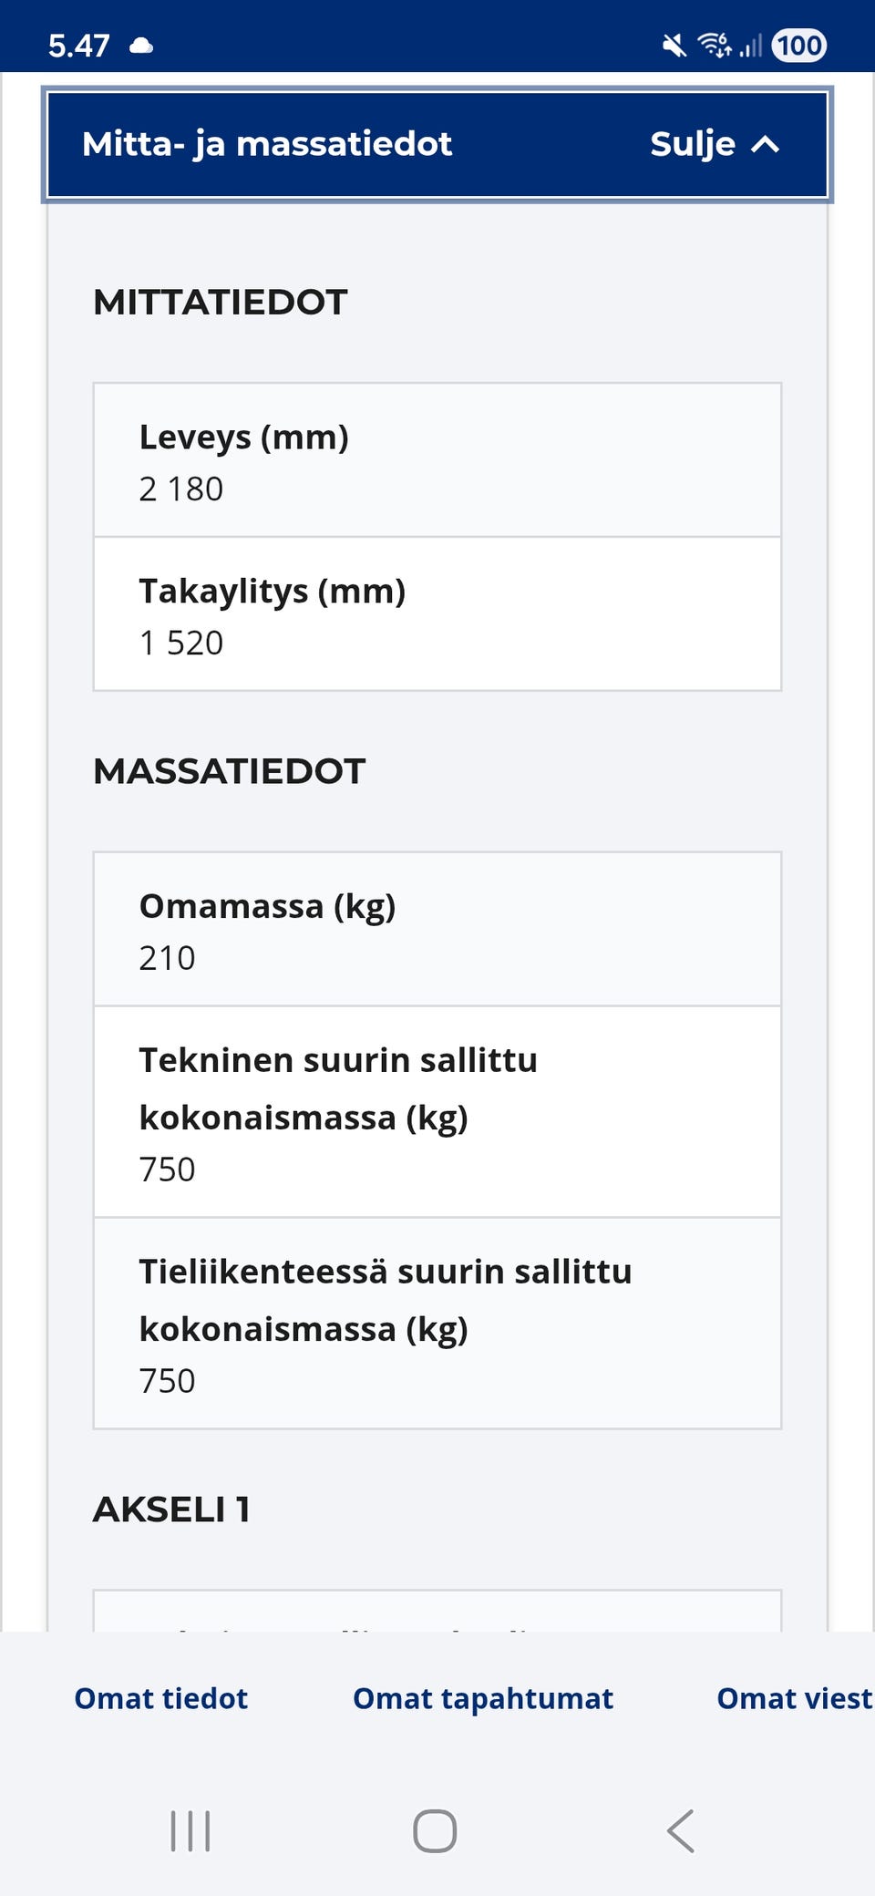This screenshot has width=875, height=1896.
Task: Collapse section using the Sulje chevron arrow
Action: click(x=765, y=144)
